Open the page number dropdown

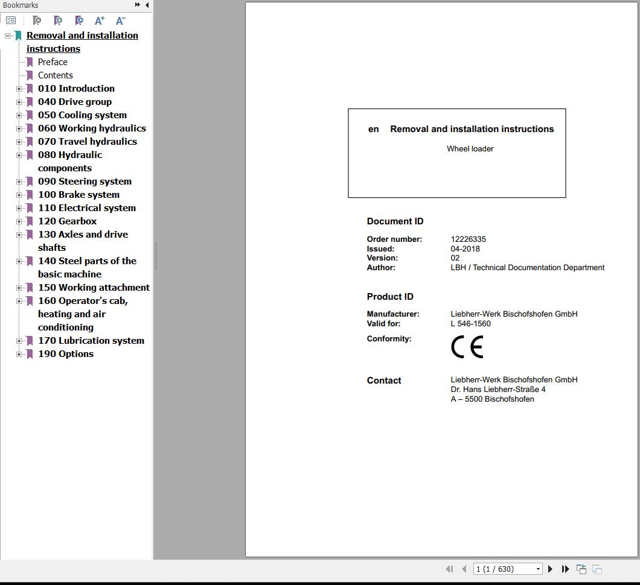pyautogui.click(x=539, y=569)
